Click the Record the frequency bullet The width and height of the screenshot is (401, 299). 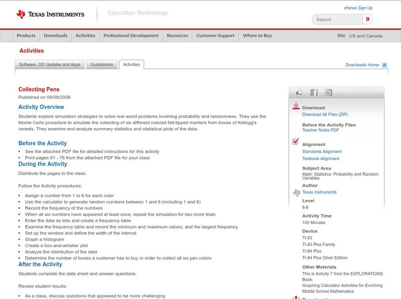point(64,208)
